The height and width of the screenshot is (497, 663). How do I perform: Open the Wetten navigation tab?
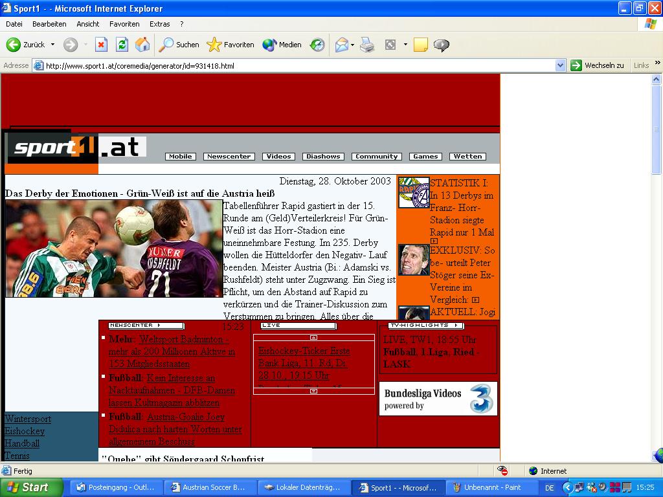[467, 157]
